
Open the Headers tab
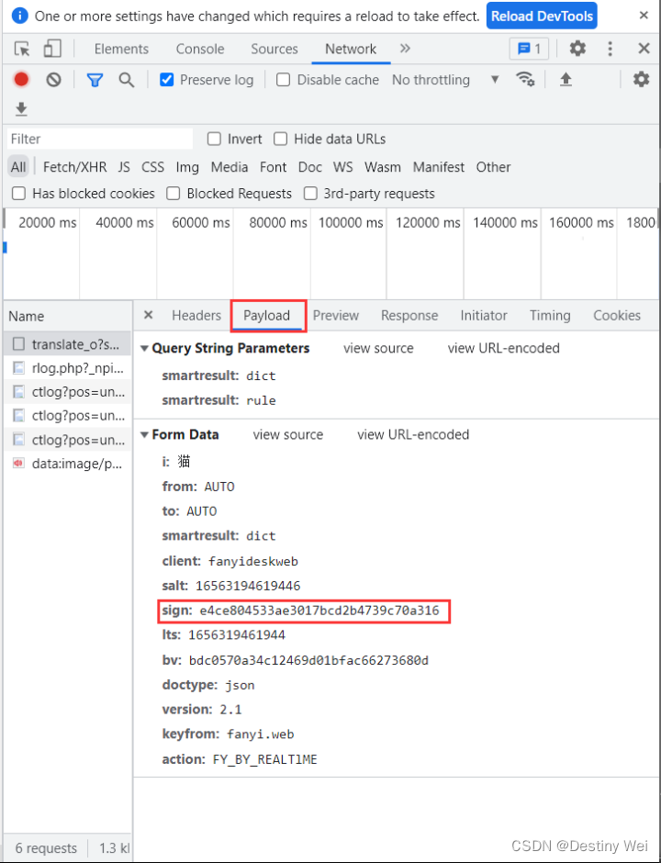pos(196,316)
